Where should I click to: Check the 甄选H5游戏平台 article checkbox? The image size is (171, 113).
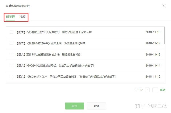point(11,43)
